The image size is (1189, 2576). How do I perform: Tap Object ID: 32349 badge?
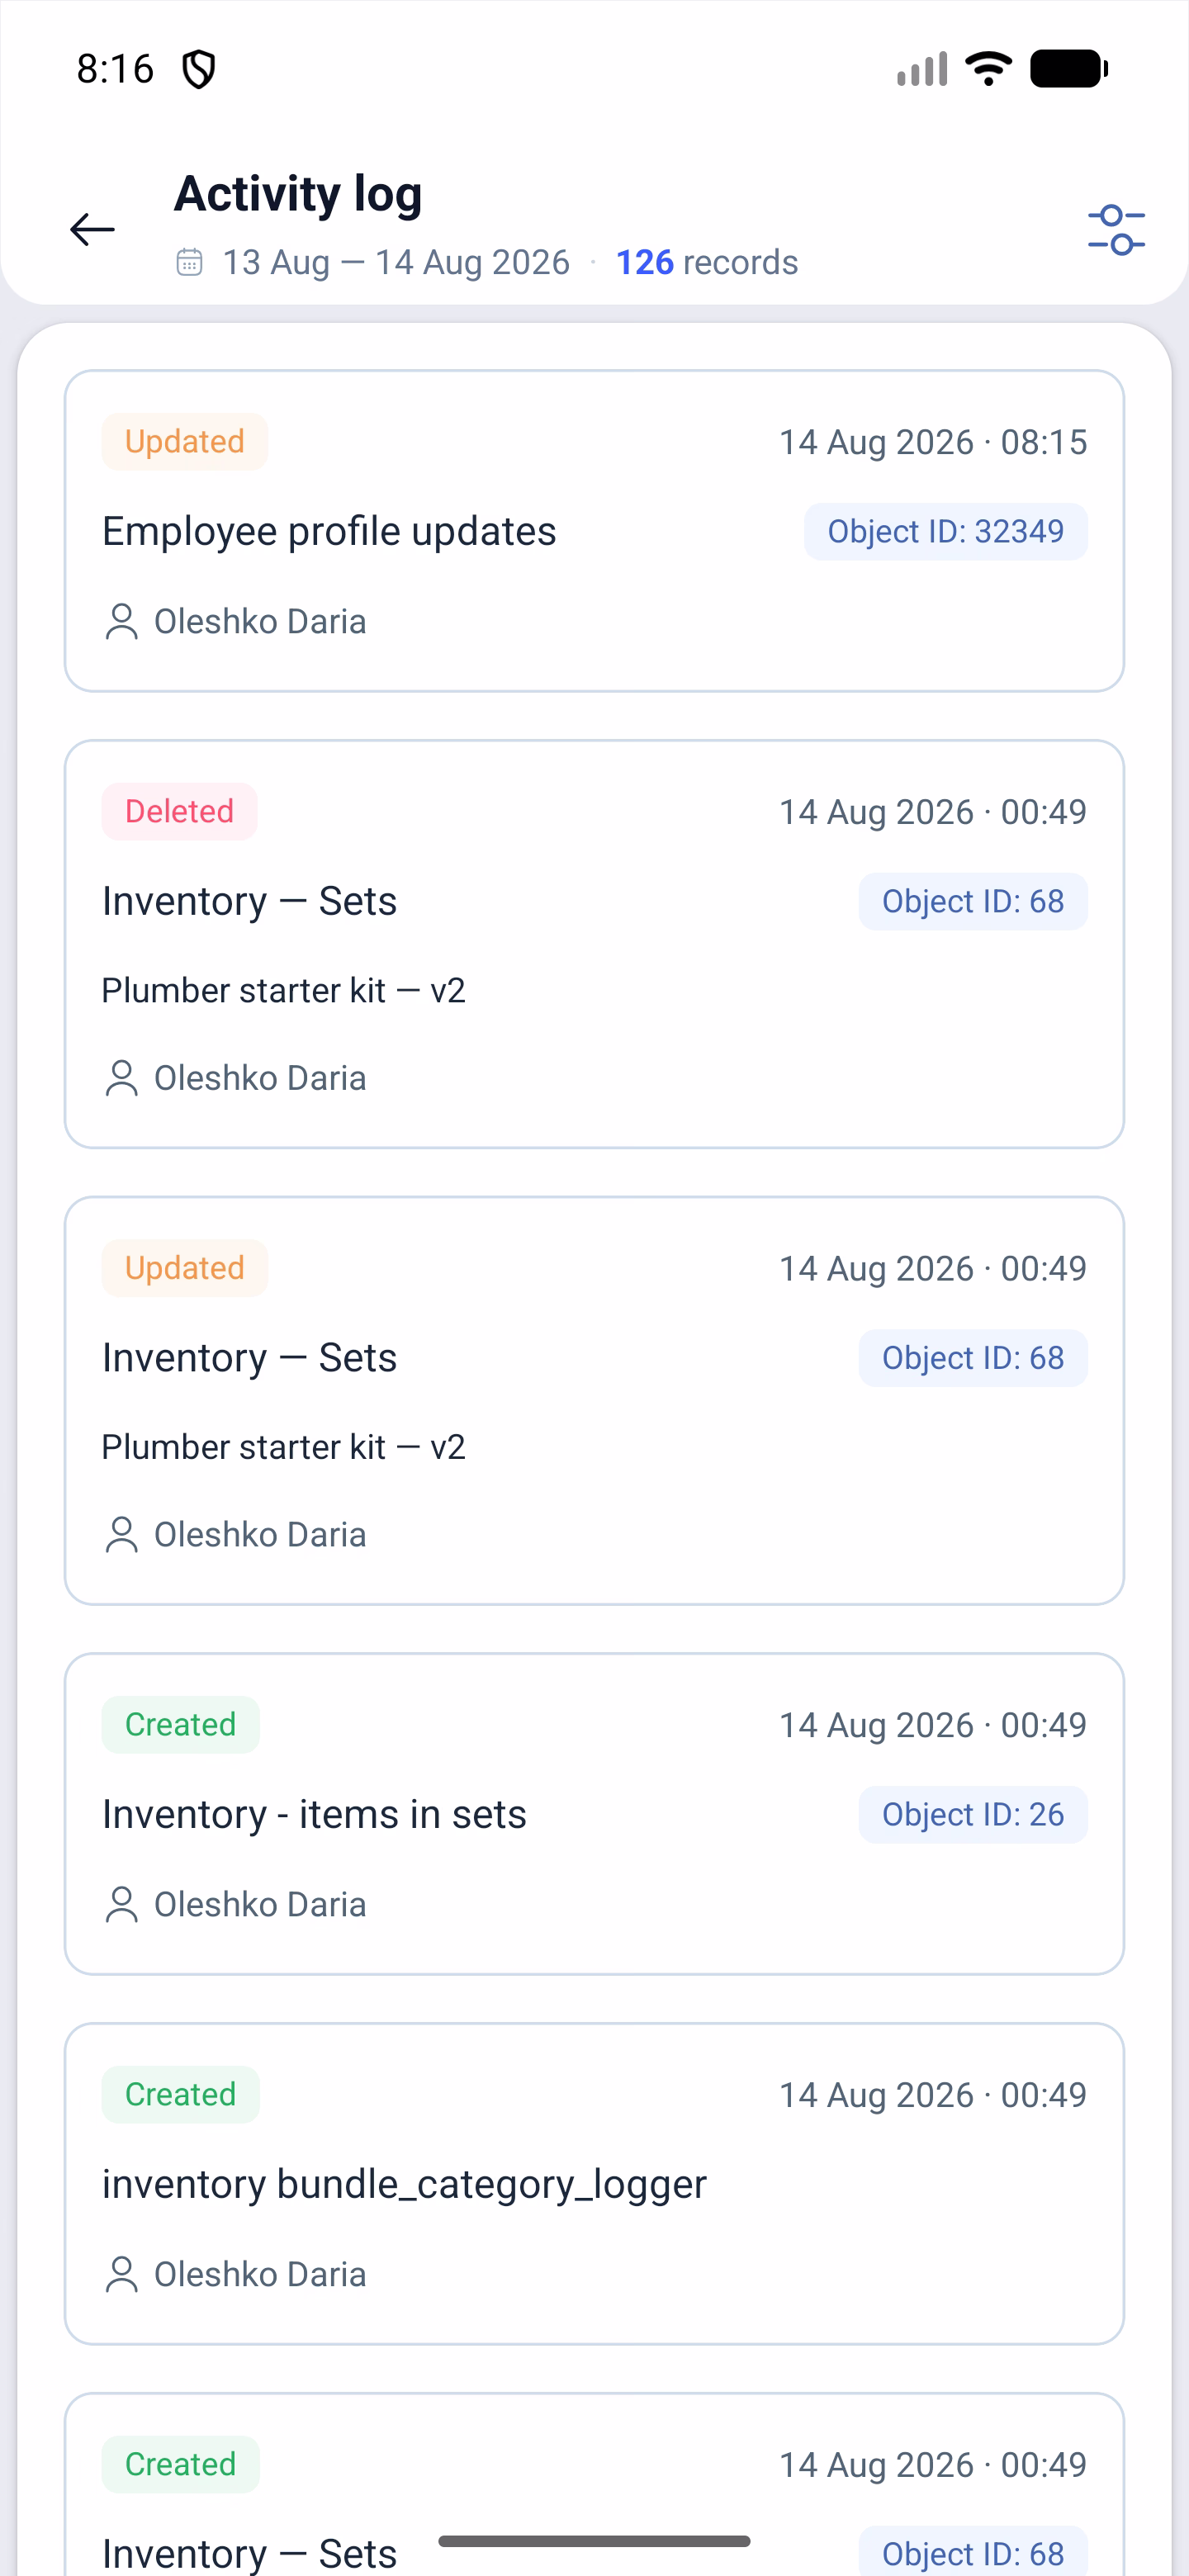click(945, 531)
